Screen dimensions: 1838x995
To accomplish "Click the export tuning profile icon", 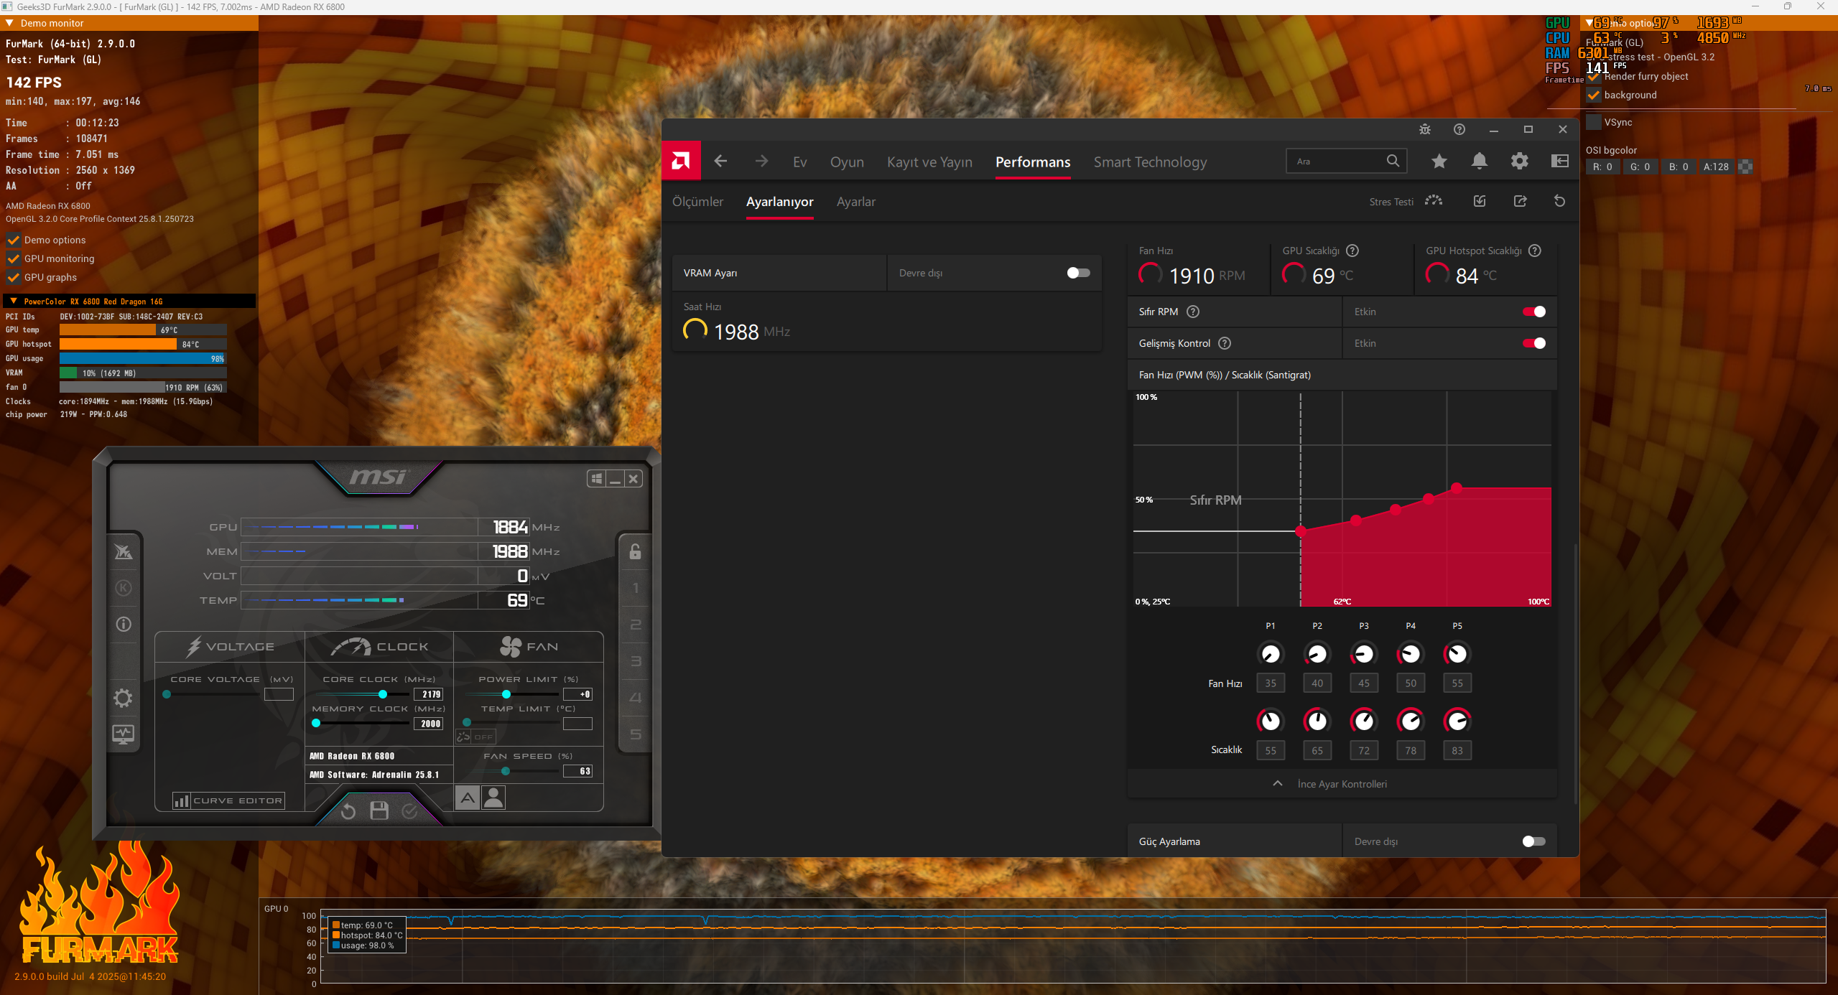I will click(x=1520, y=201).
